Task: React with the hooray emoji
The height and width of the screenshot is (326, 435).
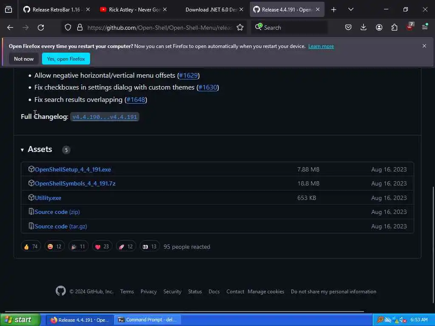Action: tap(79, 247)
